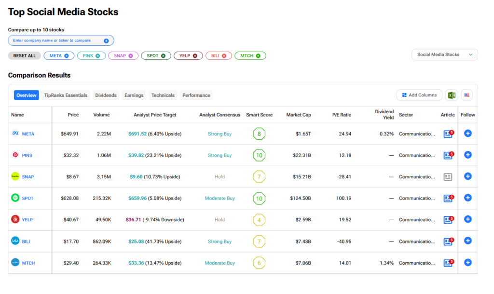Open the MTCH ticker link

28,263
